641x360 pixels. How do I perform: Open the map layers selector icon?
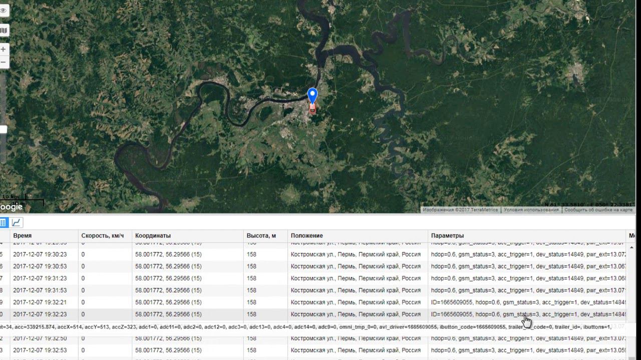[x=4, y=30]
